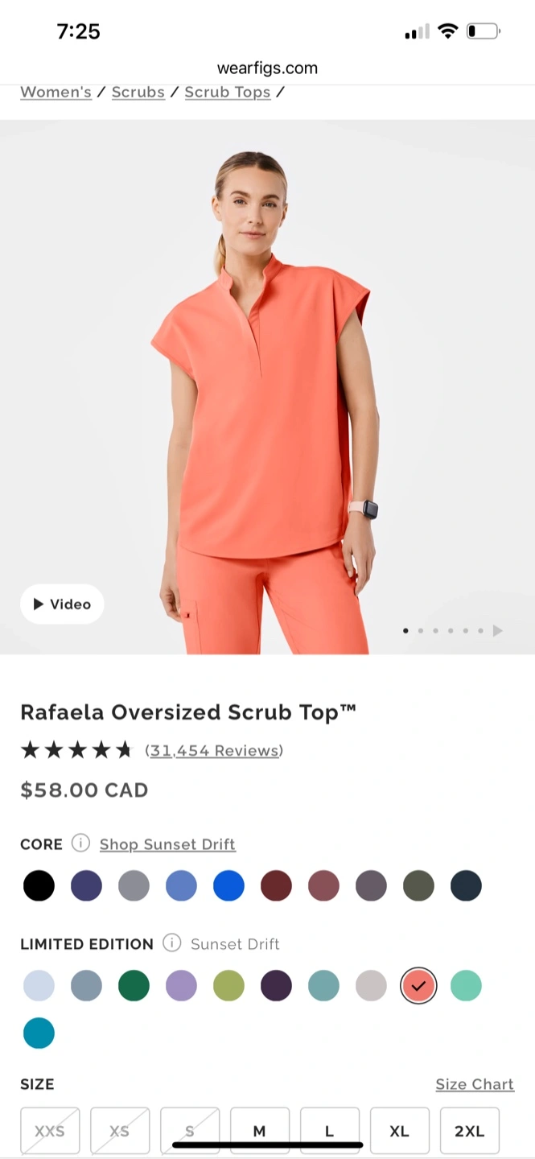Play the product Video
The height and width of the screenshot is (1159, 535).
click(62, 604)
